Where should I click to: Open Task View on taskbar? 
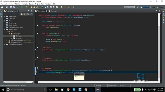(50, 90)
